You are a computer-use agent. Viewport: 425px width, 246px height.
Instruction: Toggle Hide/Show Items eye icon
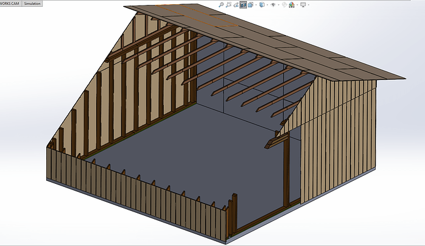(273, 4)
